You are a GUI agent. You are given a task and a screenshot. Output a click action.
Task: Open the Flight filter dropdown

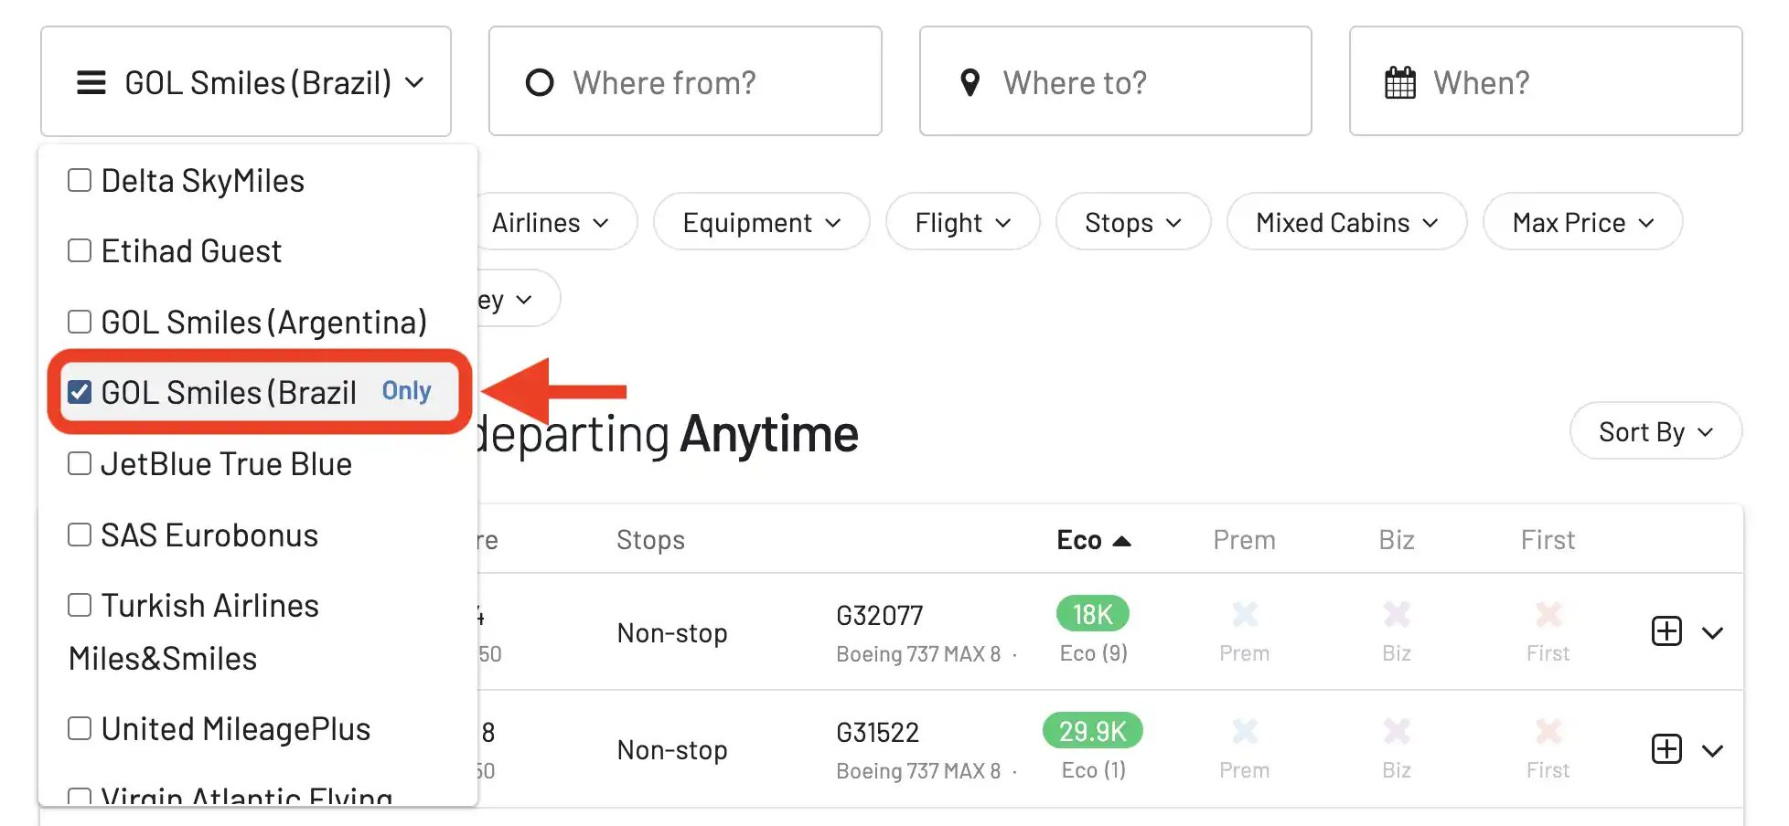pos(963,222)
